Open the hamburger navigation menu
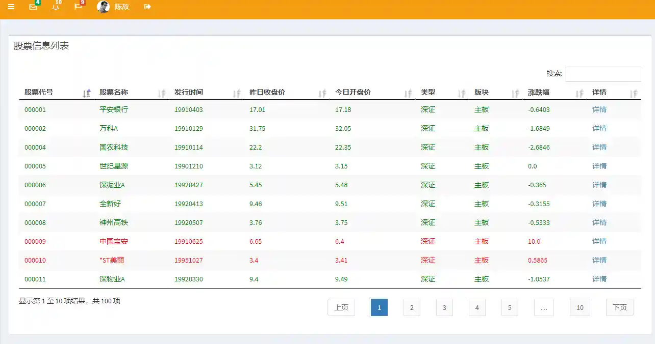Image resolution: width=655 pixels, height=344 pixels. coord(11,7)
